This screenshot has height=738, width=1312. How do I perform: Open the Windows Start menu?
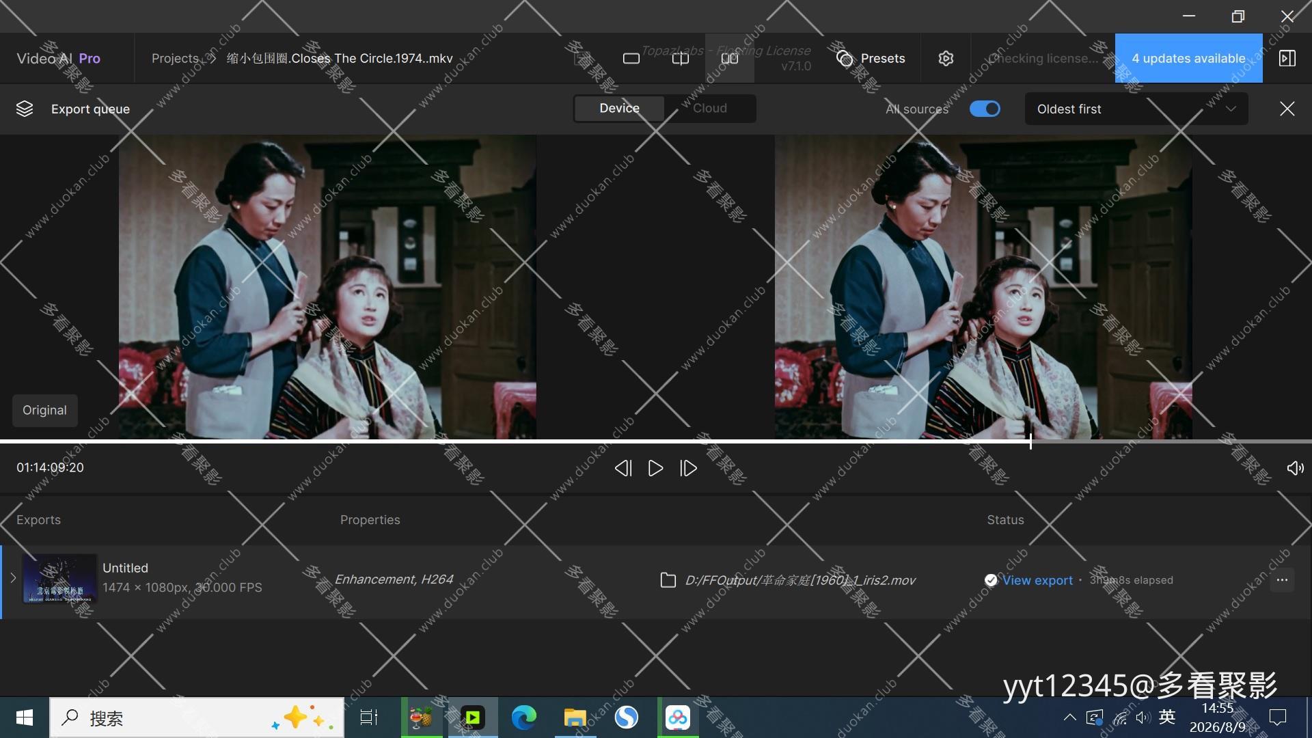(x=25, y=717)
